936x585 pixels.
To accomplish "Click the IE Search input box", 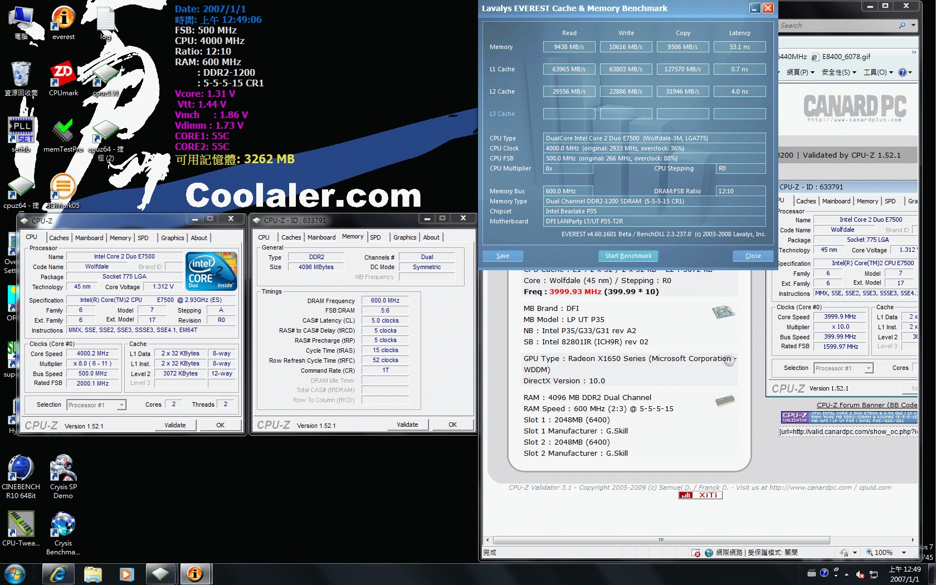I will pos(837,25).
